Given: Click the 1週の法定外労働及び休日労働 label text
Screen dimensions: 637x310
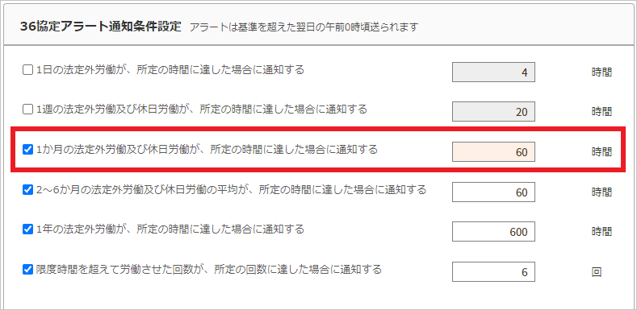Looking at the screenshot, I should (x=202, y=110).
